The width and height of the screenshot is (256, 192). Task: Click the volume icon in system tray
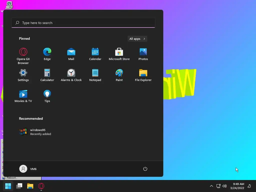[x=224, y=186]
